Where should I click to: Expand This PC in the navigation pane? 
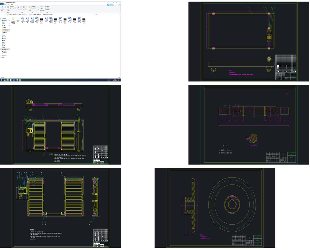tap(1, 35)
